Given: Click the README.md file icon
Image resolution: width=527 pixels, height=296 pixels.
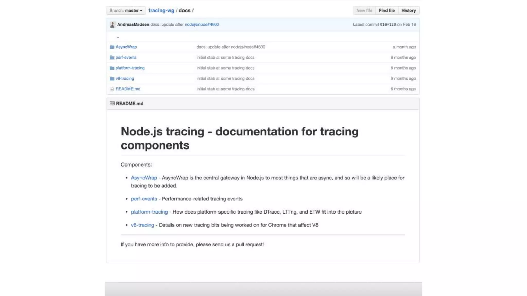Looking at the screenshot, I should point(112,89).
